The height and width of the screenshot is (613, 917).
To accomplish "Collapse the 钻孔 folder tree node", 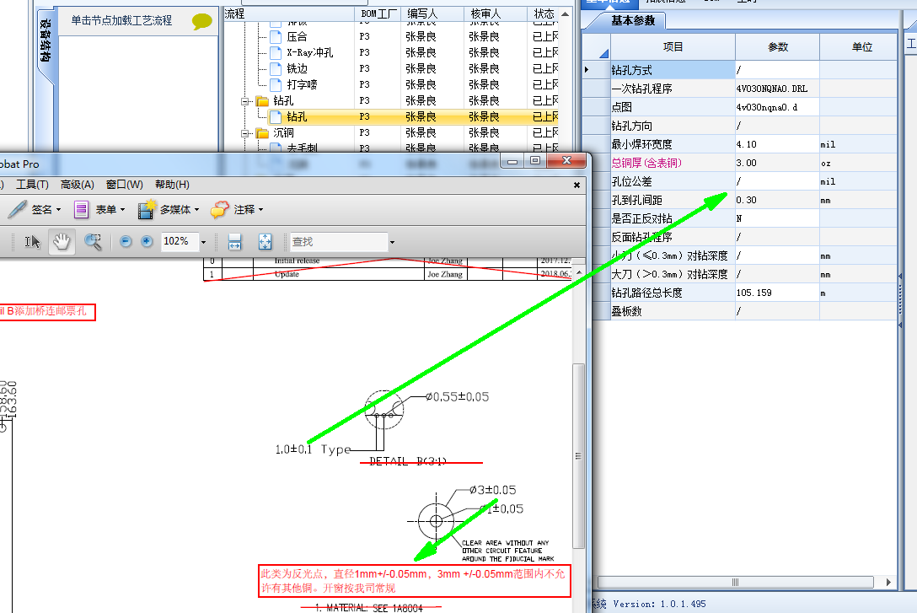I will 245,101.
